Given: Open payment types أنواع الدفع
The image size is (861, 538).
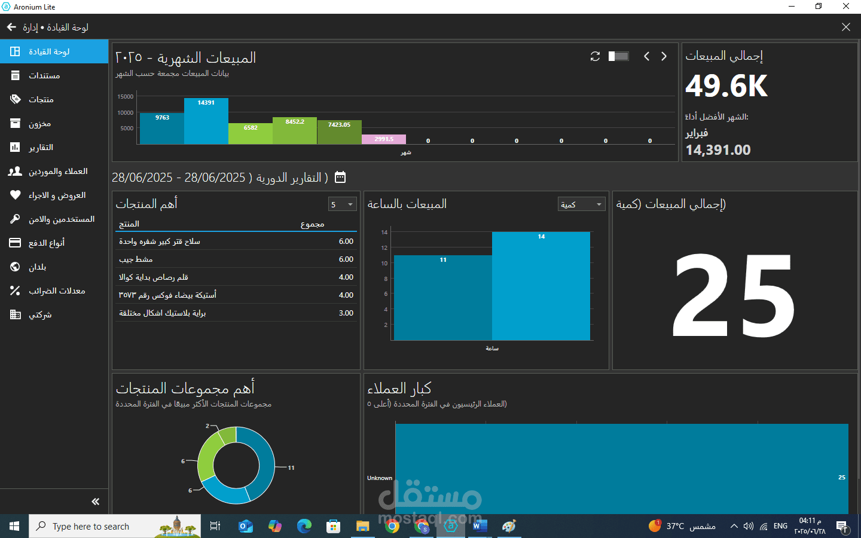Looking at the screenshot, I should [x=54, y=243].
